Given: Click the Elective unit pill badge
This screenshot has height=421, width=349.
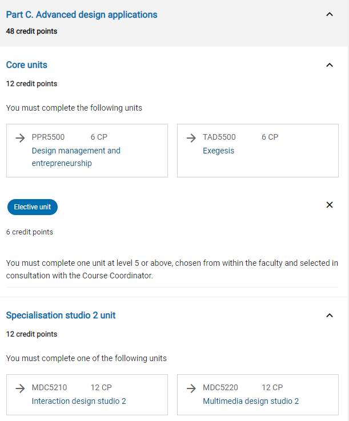Looking at the screenshot, I should tap(33, 207).
